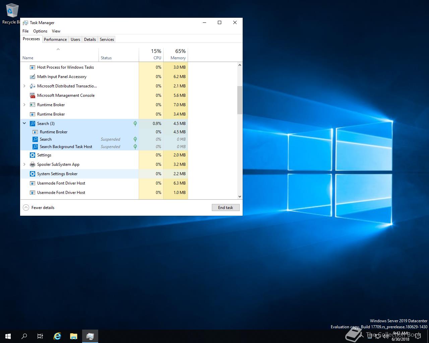Click the 1.0 MB Usermode Font Driver icon

(33, 193)
